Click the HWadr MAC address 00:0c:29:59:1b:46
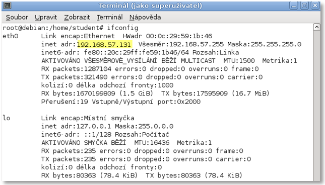This screenshot has width=325, height=185. click(179, 36)
